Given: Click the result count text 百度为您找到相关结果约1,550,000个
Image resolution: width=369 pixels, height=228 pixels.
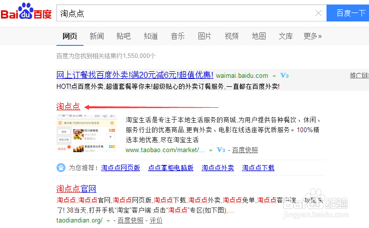Looking at the screenshot, I should coord(106,56).
